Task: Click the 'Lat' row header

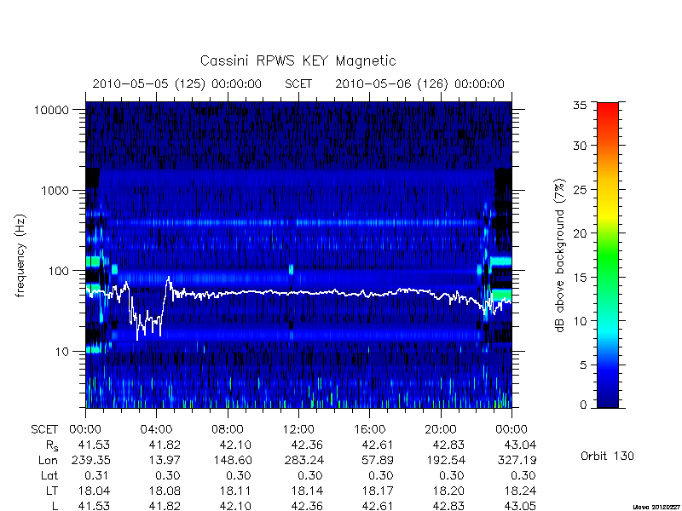Action: pyautogui.click(x=49, y=476)
